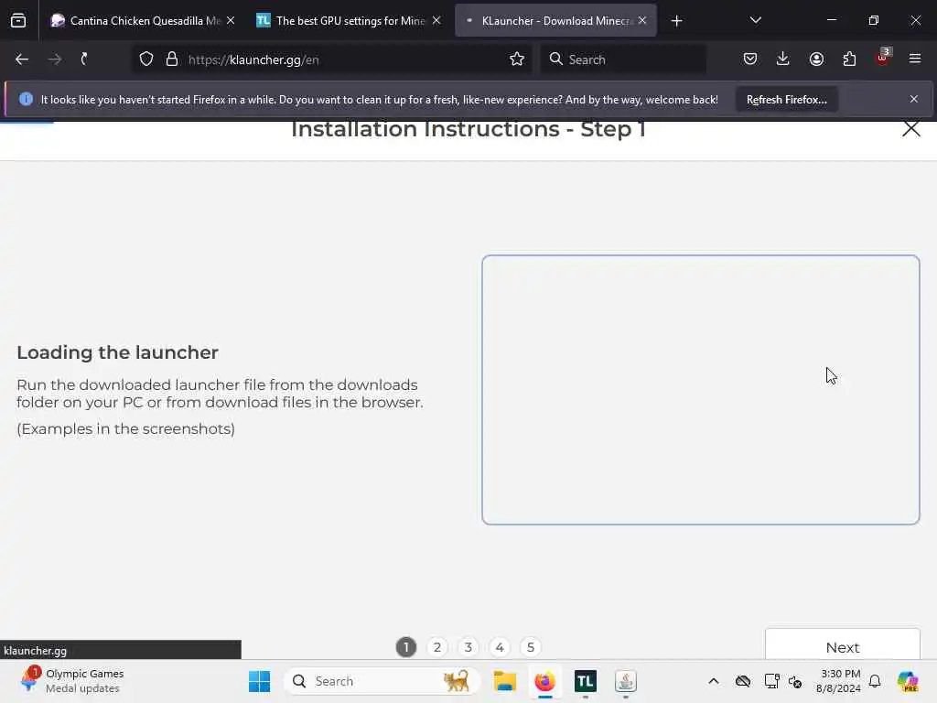Open Olympic Games medal updates widget
The image size is (937, 703).
pos(71,681)
